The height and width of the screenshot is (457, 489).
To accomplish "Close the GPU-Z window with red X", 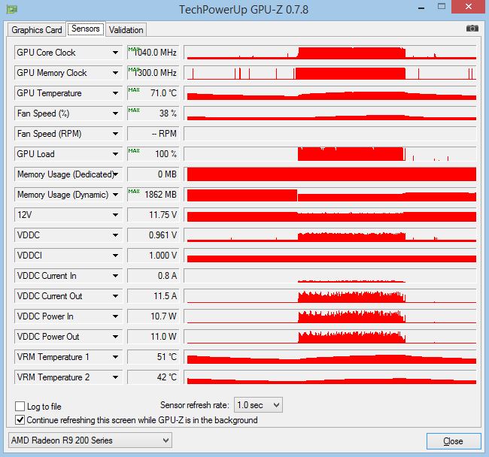I will (x=469, y=7).
